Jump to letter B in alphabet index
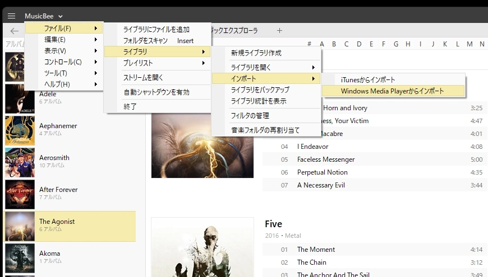Viewport: 488px width, 277px height. [334, 44]
